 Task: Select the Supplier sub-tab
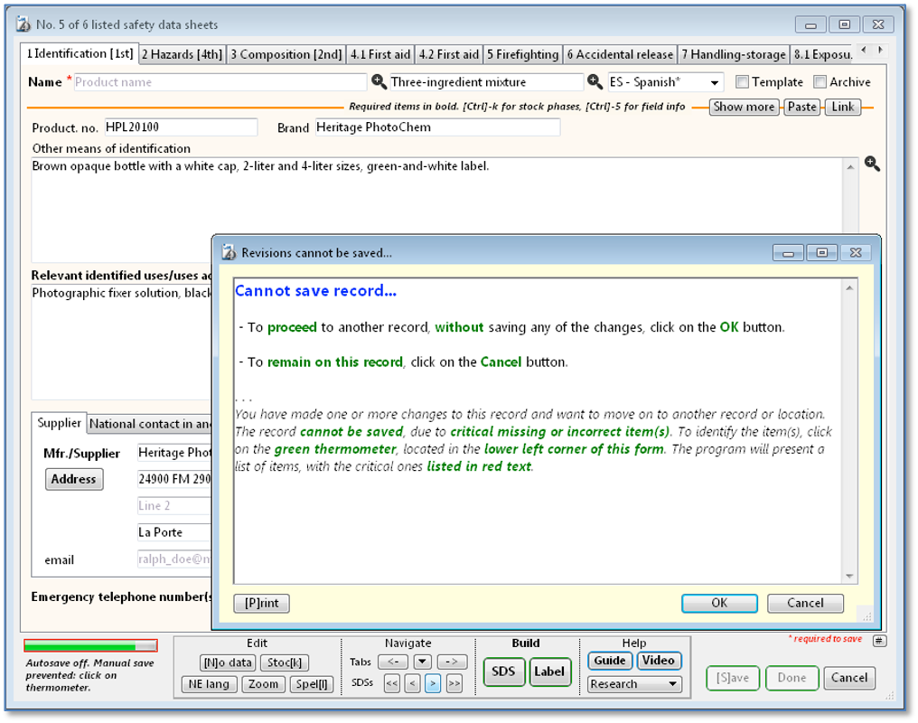59,423
